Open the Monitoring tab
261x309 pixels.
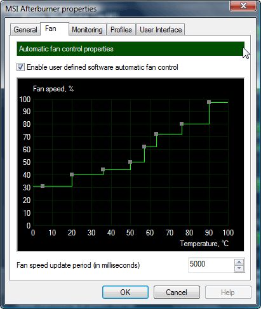coord(87,30)
